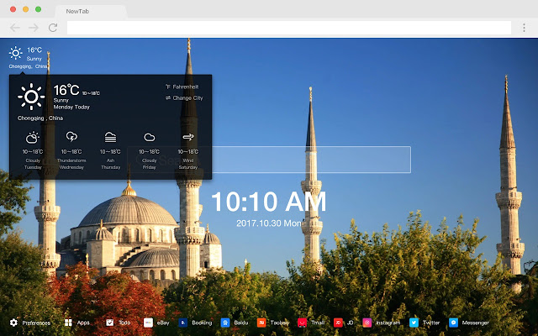This screenshot has height=336, width=538.
Task: Open the Baidu shortcut icon
Action: [225, 323]
